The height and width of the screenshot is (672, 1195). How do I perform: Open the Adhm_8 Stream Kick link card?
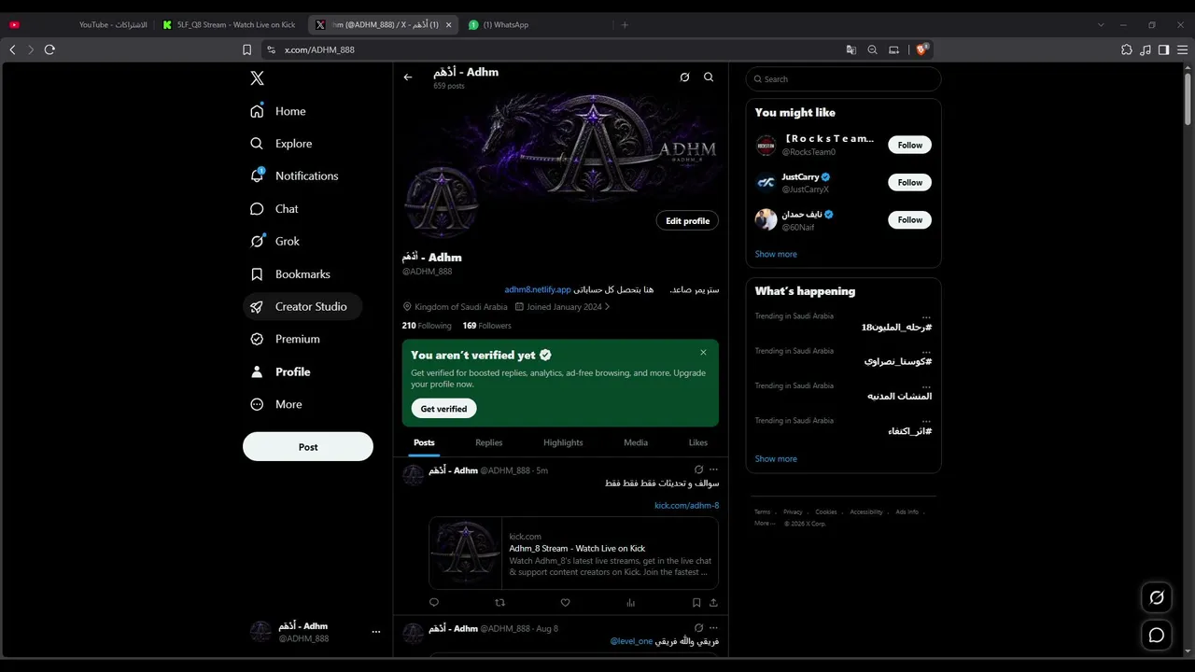coord(573,553)
